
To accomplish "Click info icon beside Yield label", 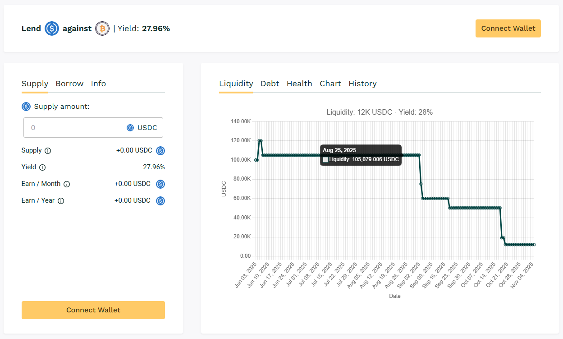I will coord(42,167).
